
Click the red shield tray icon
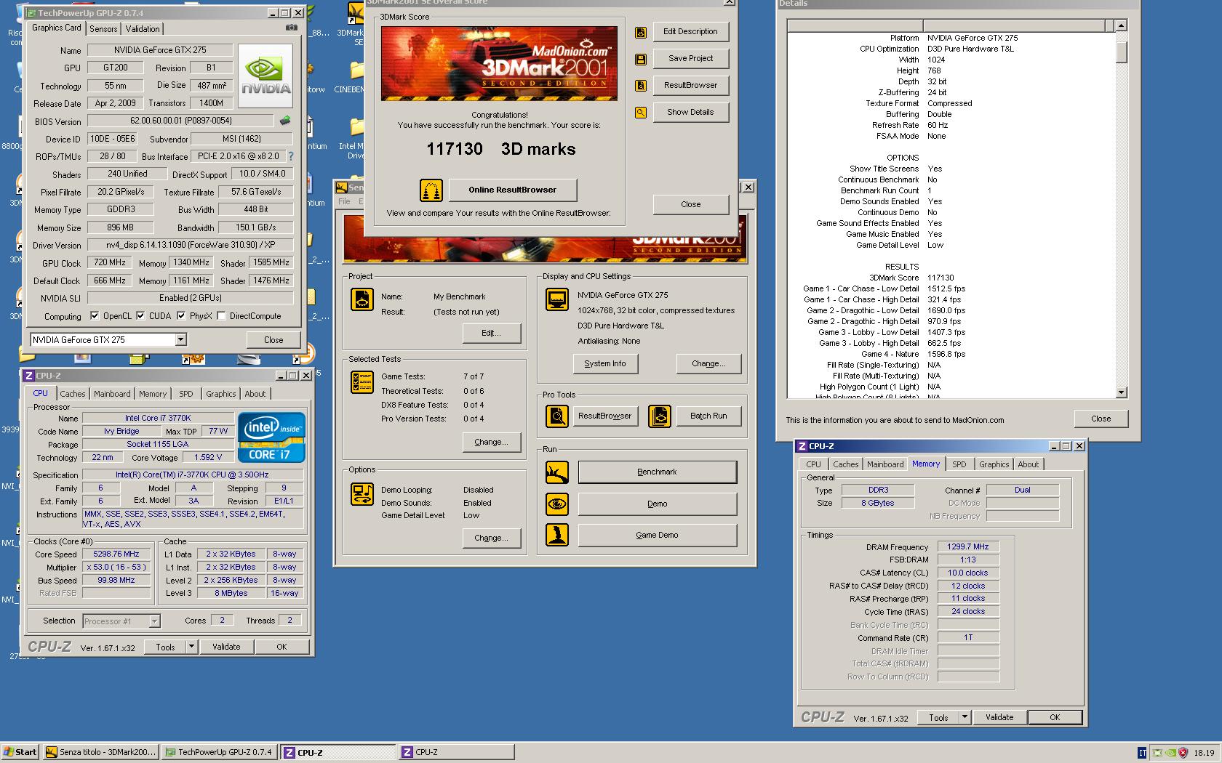click(1183, 753)
